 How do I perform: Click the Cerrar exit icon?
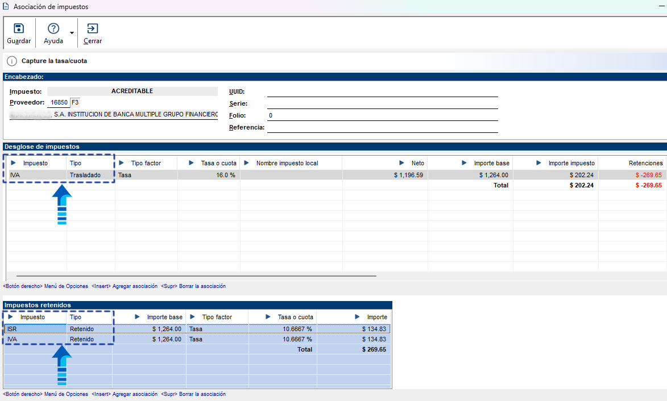coord(92,29)
